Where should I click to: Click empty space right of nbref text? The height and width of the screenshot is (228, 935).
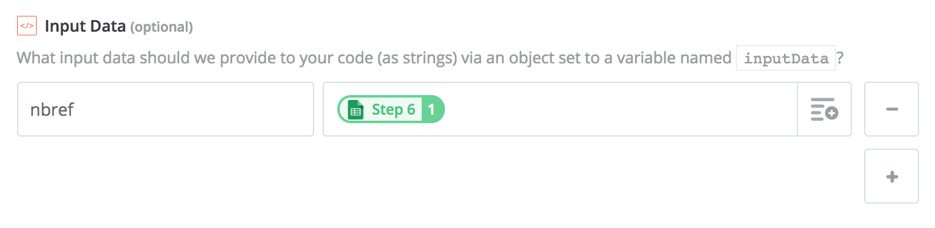[196, 110]
